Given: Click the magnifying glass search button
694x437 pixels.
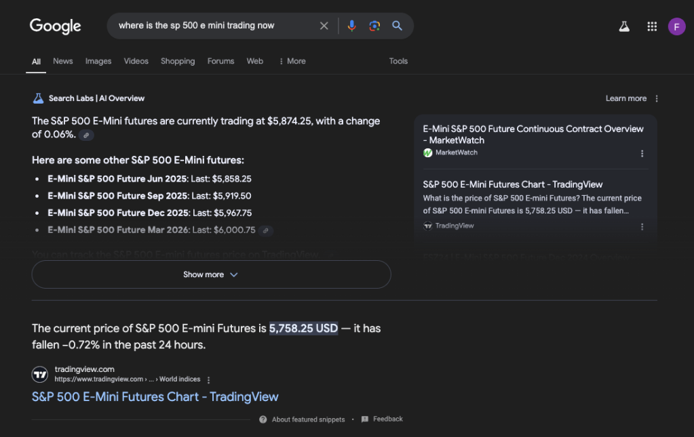Looking at the screenshot, I should point(398,26).
